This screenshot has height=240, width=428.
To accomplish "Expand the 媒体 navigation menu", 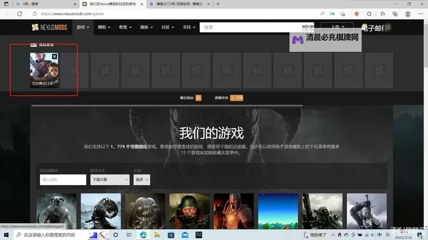I will click(x=147, y=27).
